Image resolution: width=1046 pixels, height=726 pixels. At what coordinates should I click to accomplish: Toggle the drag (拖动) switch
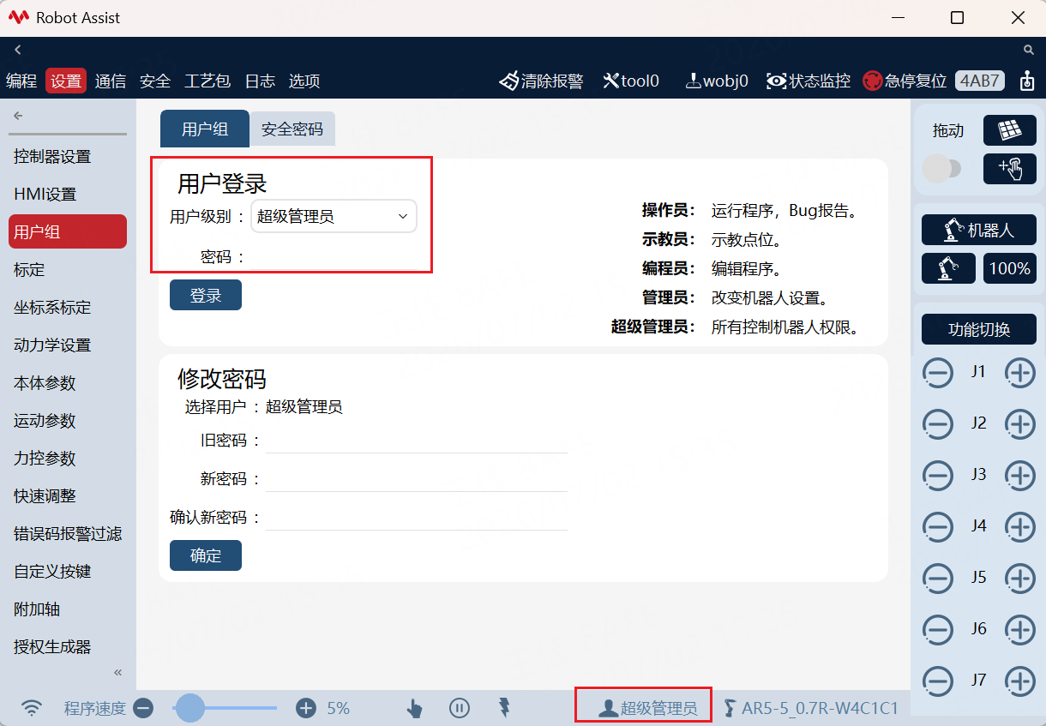(x=941, y=169)
